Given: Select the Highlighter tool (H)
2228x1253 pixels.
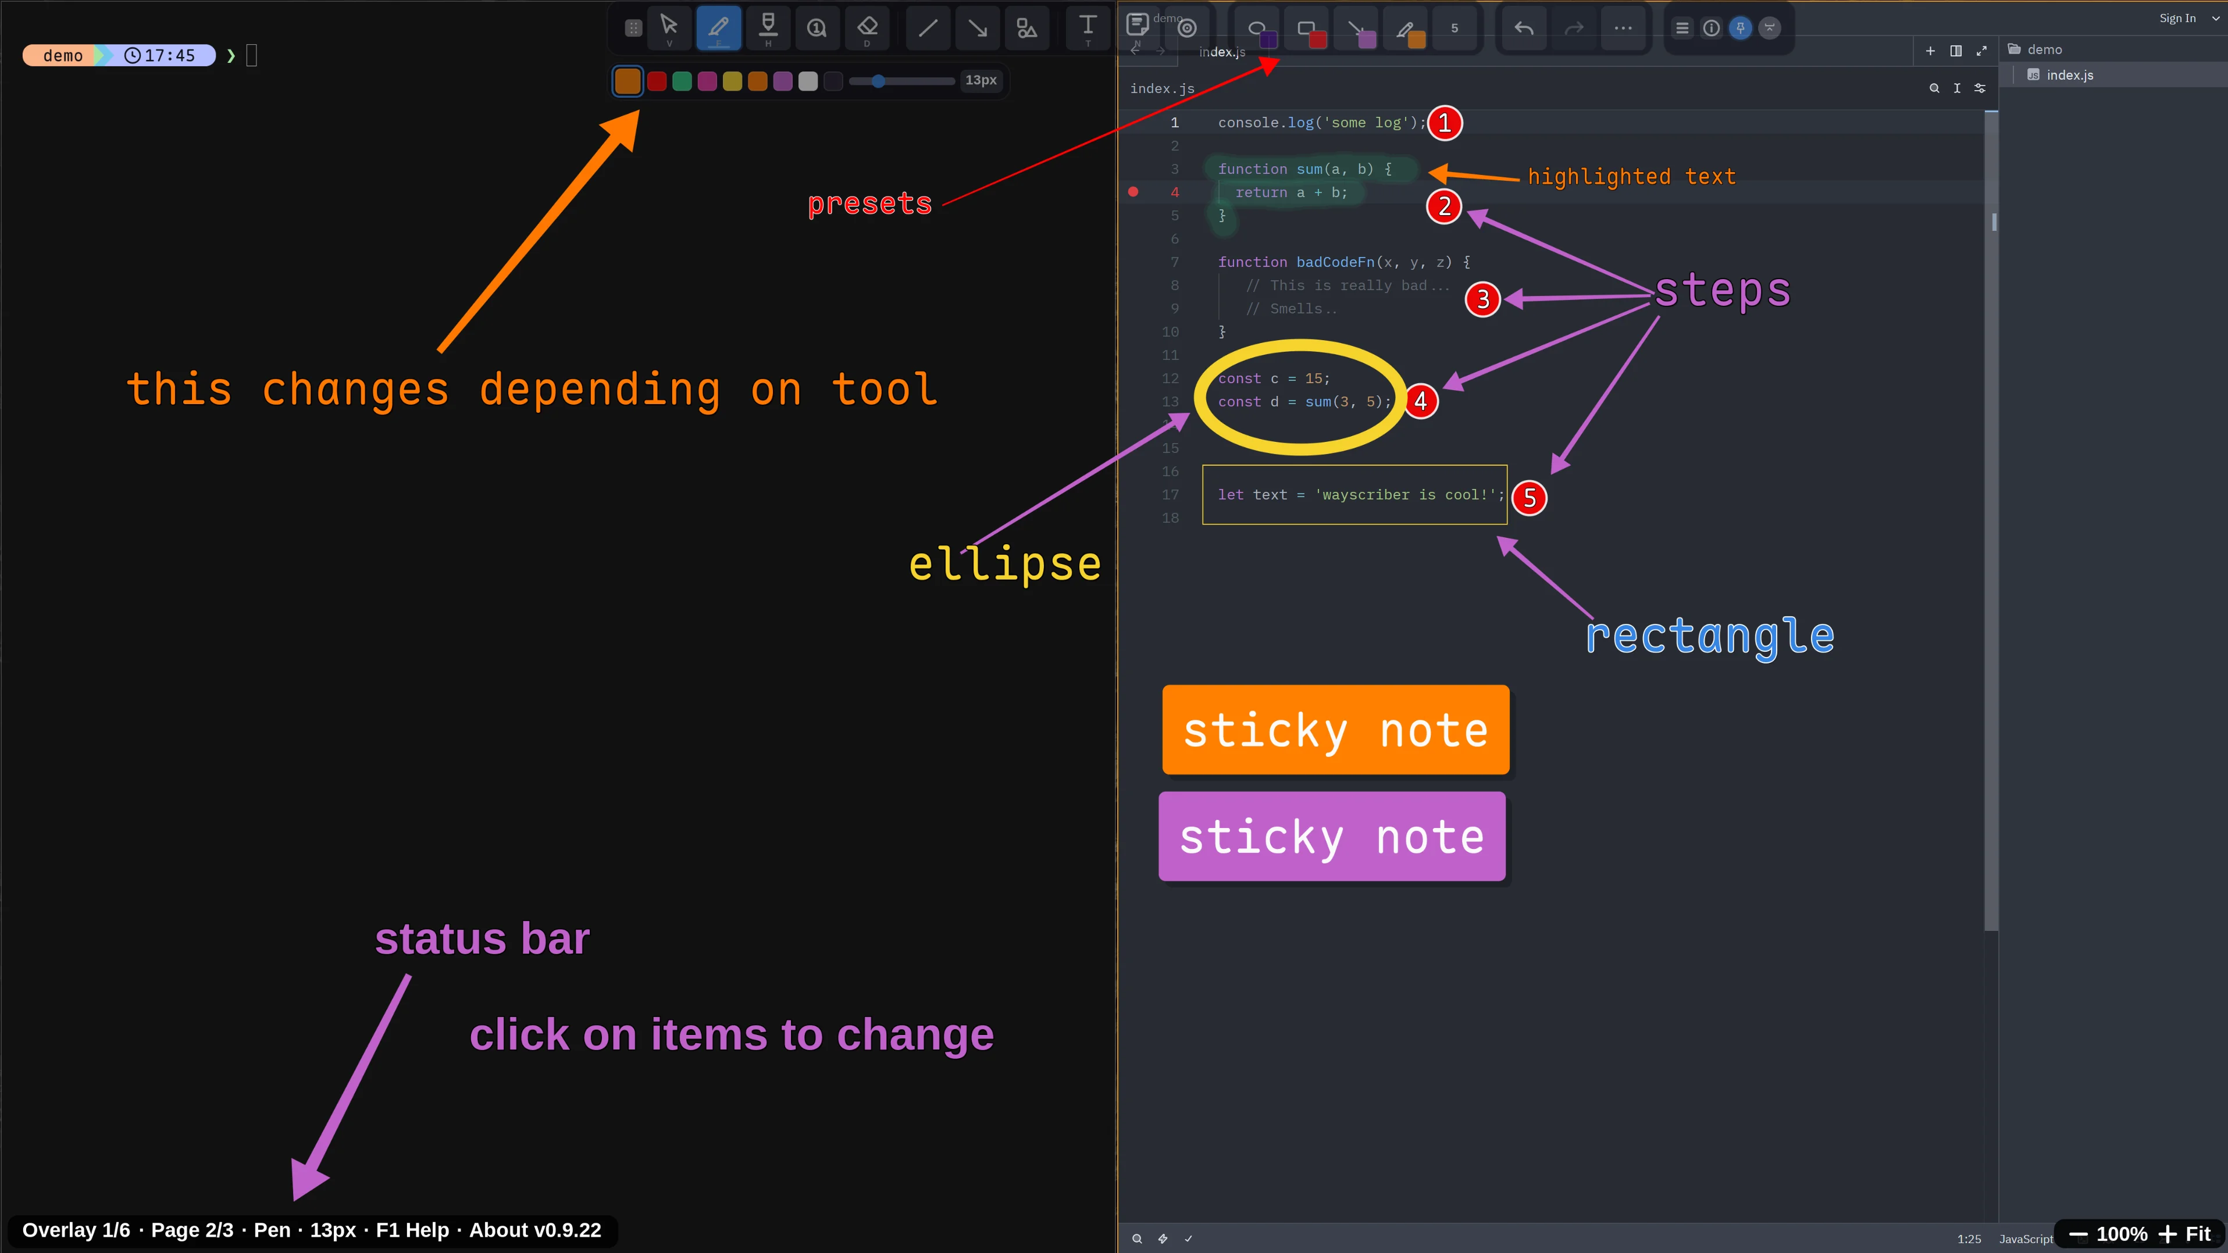Looking at the screenshot, I should point(768,28).
